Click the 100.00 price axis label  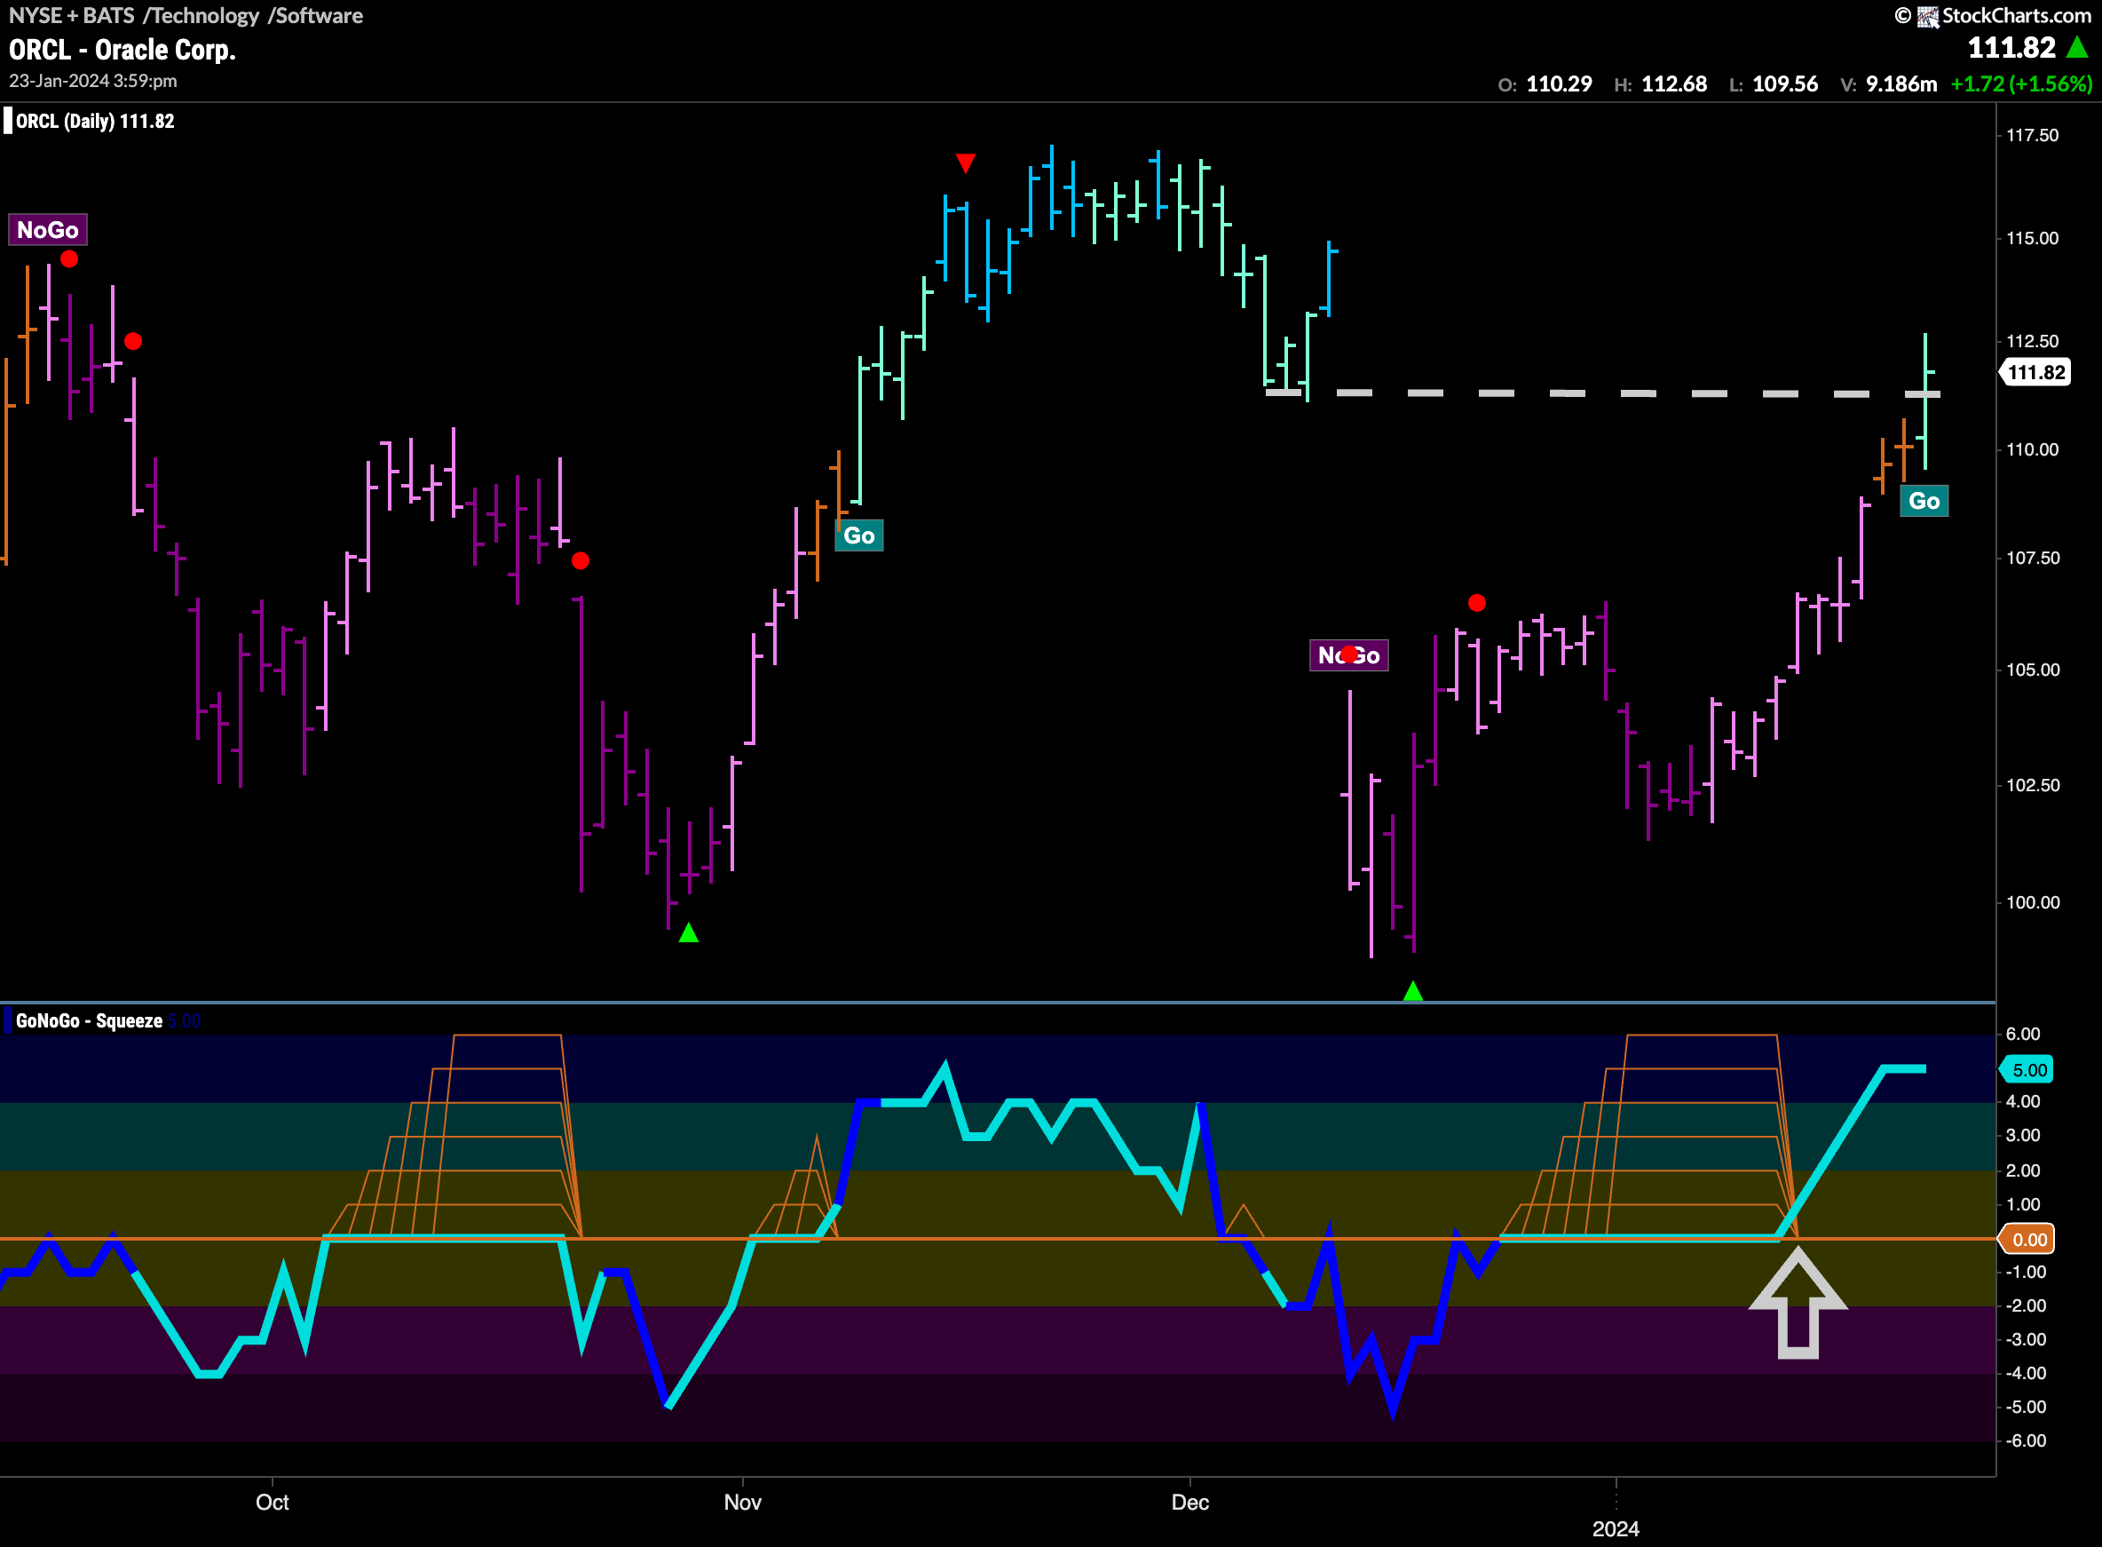coord(2032,903)
